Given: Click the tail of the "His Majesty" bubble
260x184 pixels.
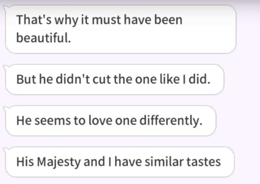Looking at the screenshot, I should tap(6, 149).
